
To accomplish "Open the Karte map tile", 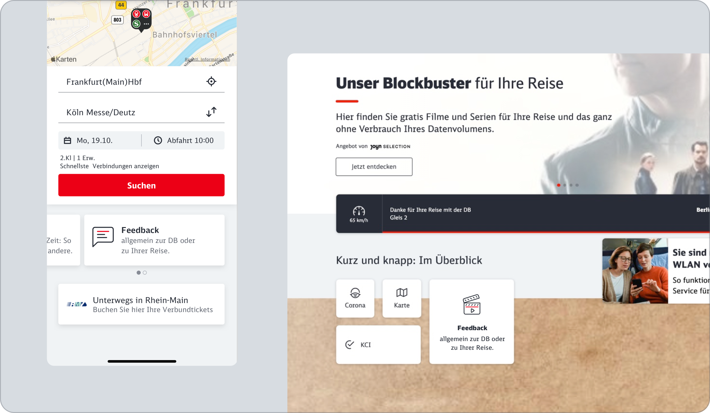I will coord(402,298).
